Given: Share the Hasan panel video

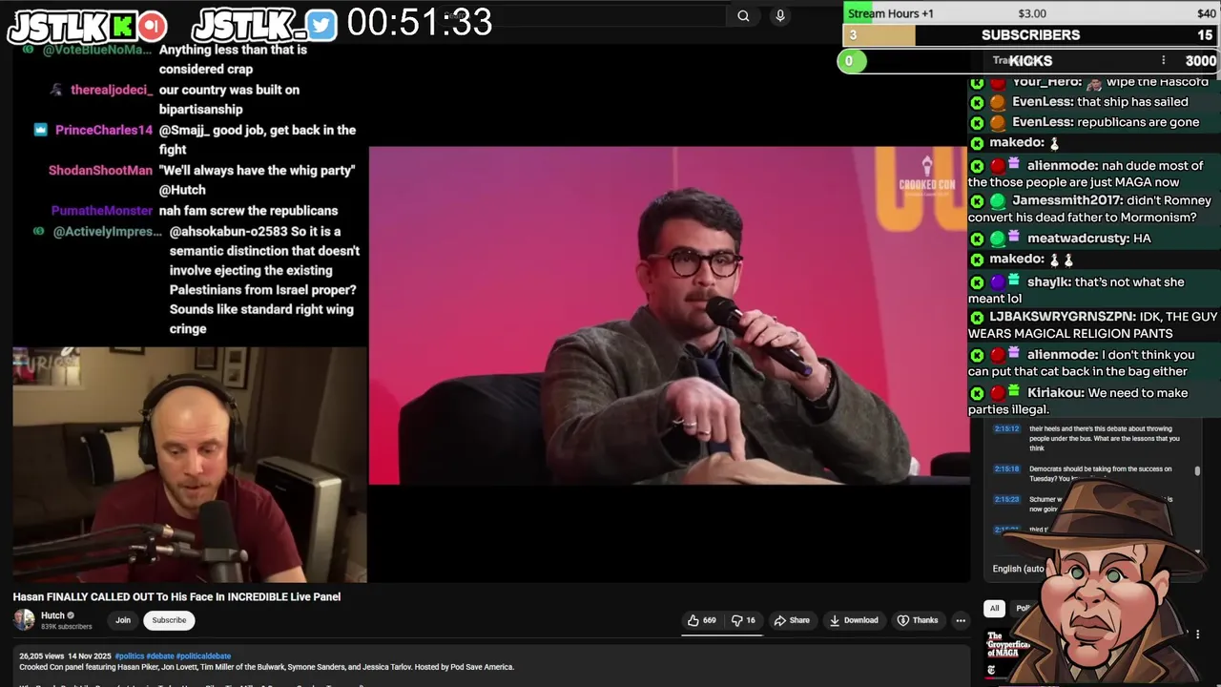Looking at the screenshot, I should tap(792, 620).
